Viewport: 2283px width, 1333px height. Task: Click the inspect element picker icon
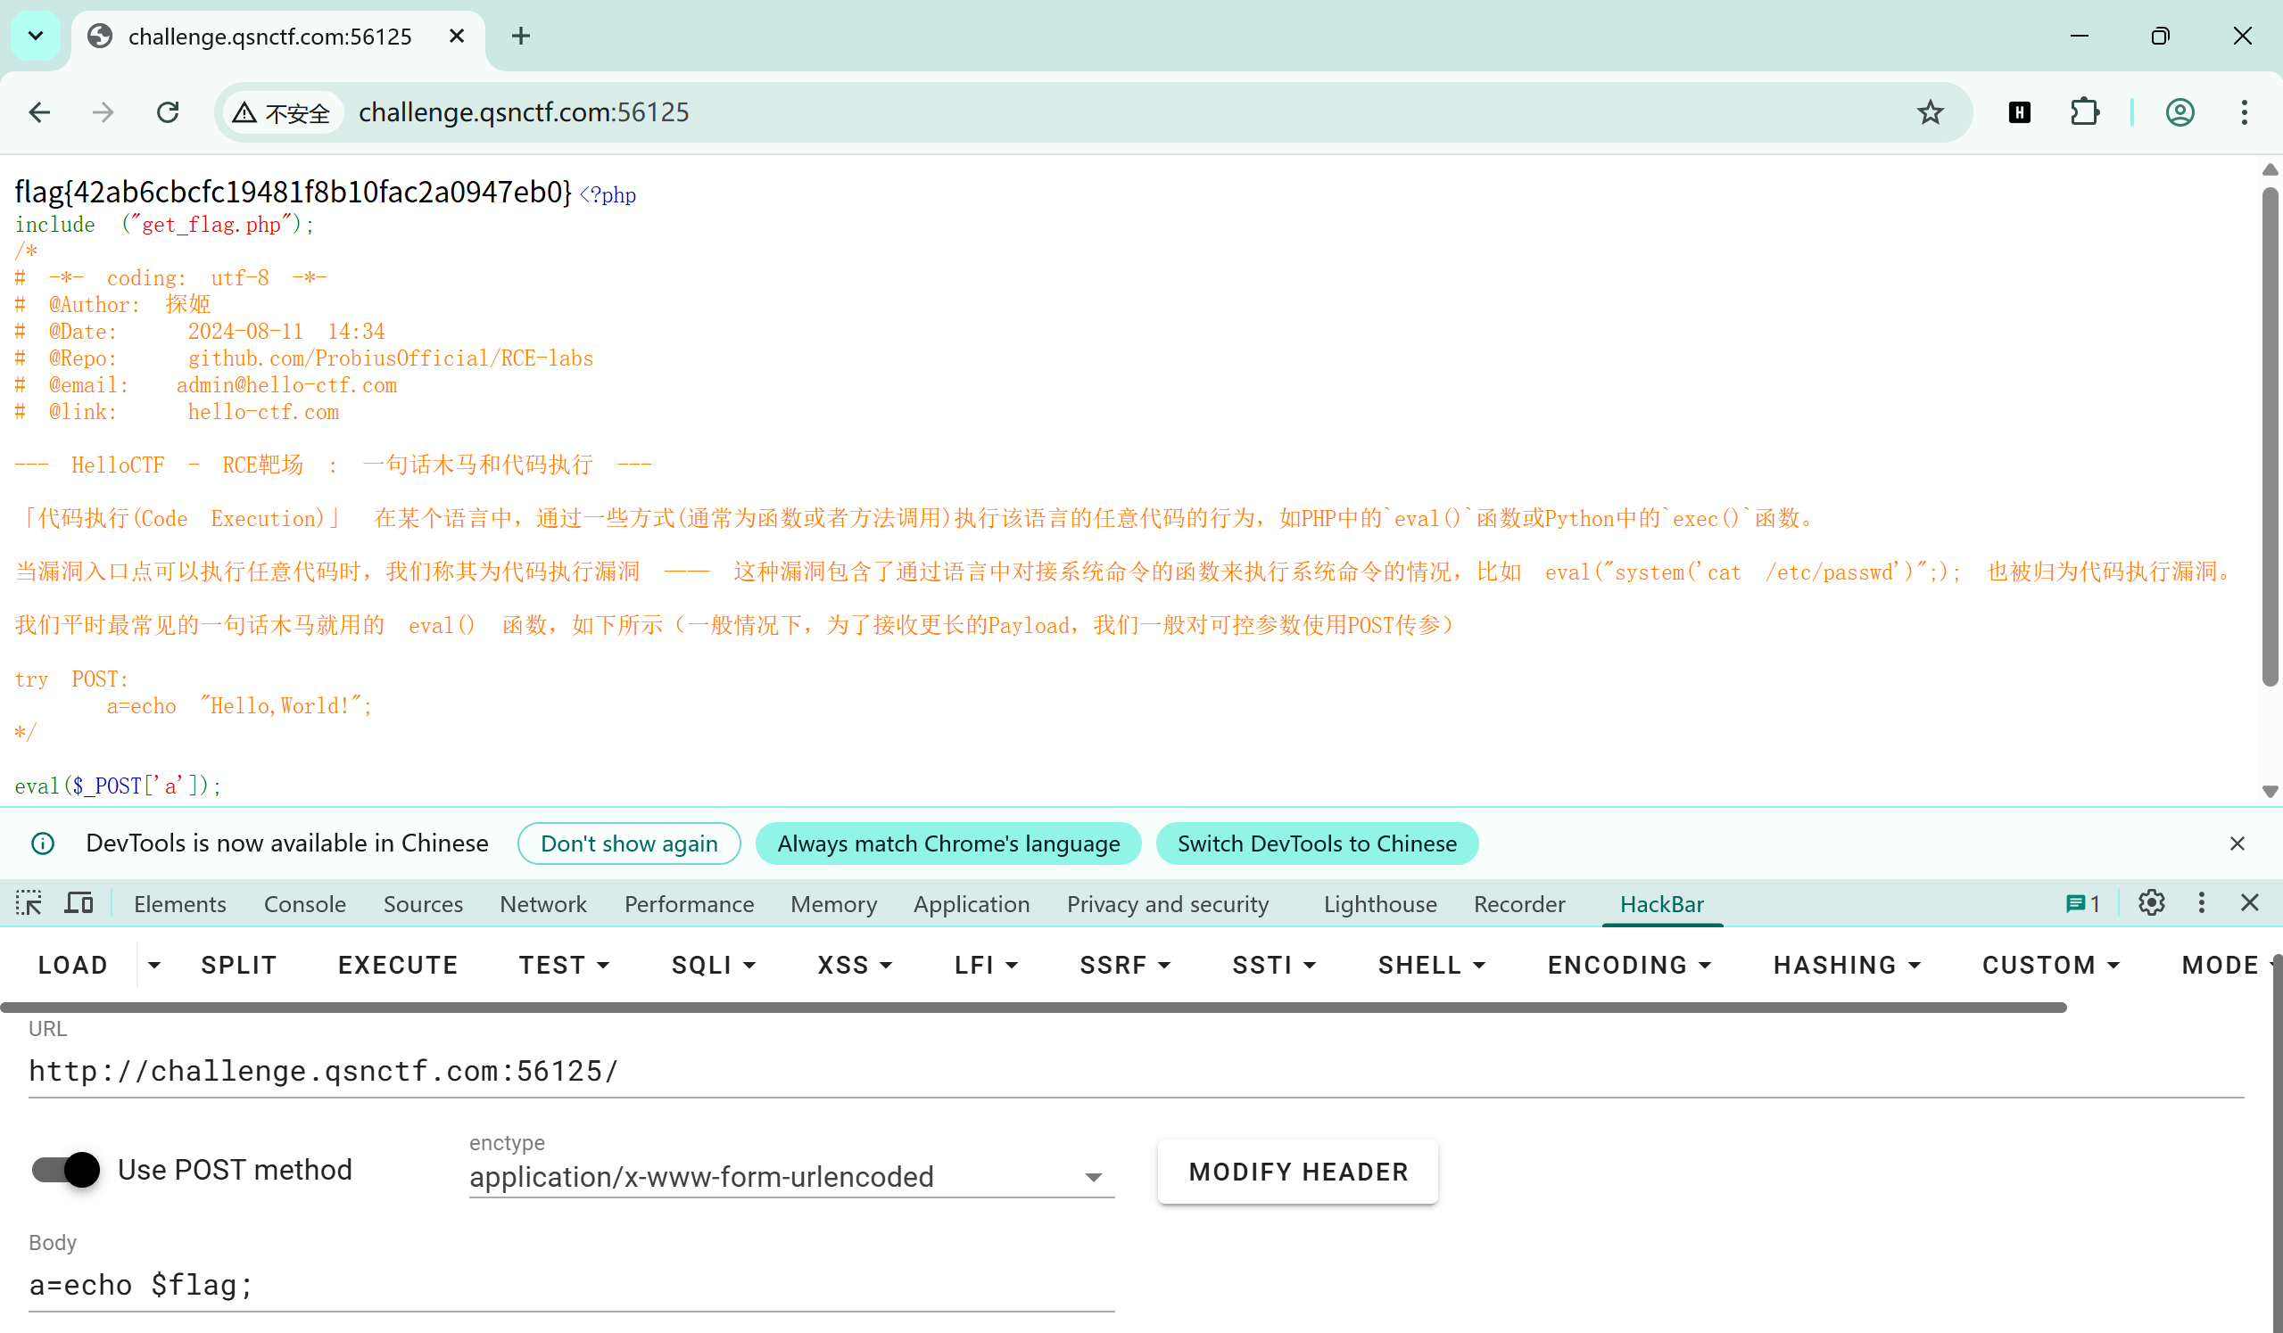point(29,903)
